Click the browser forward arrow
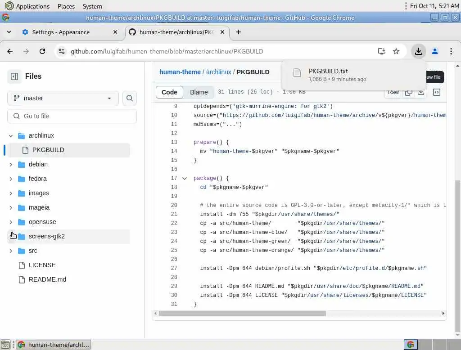 point(26,51)
